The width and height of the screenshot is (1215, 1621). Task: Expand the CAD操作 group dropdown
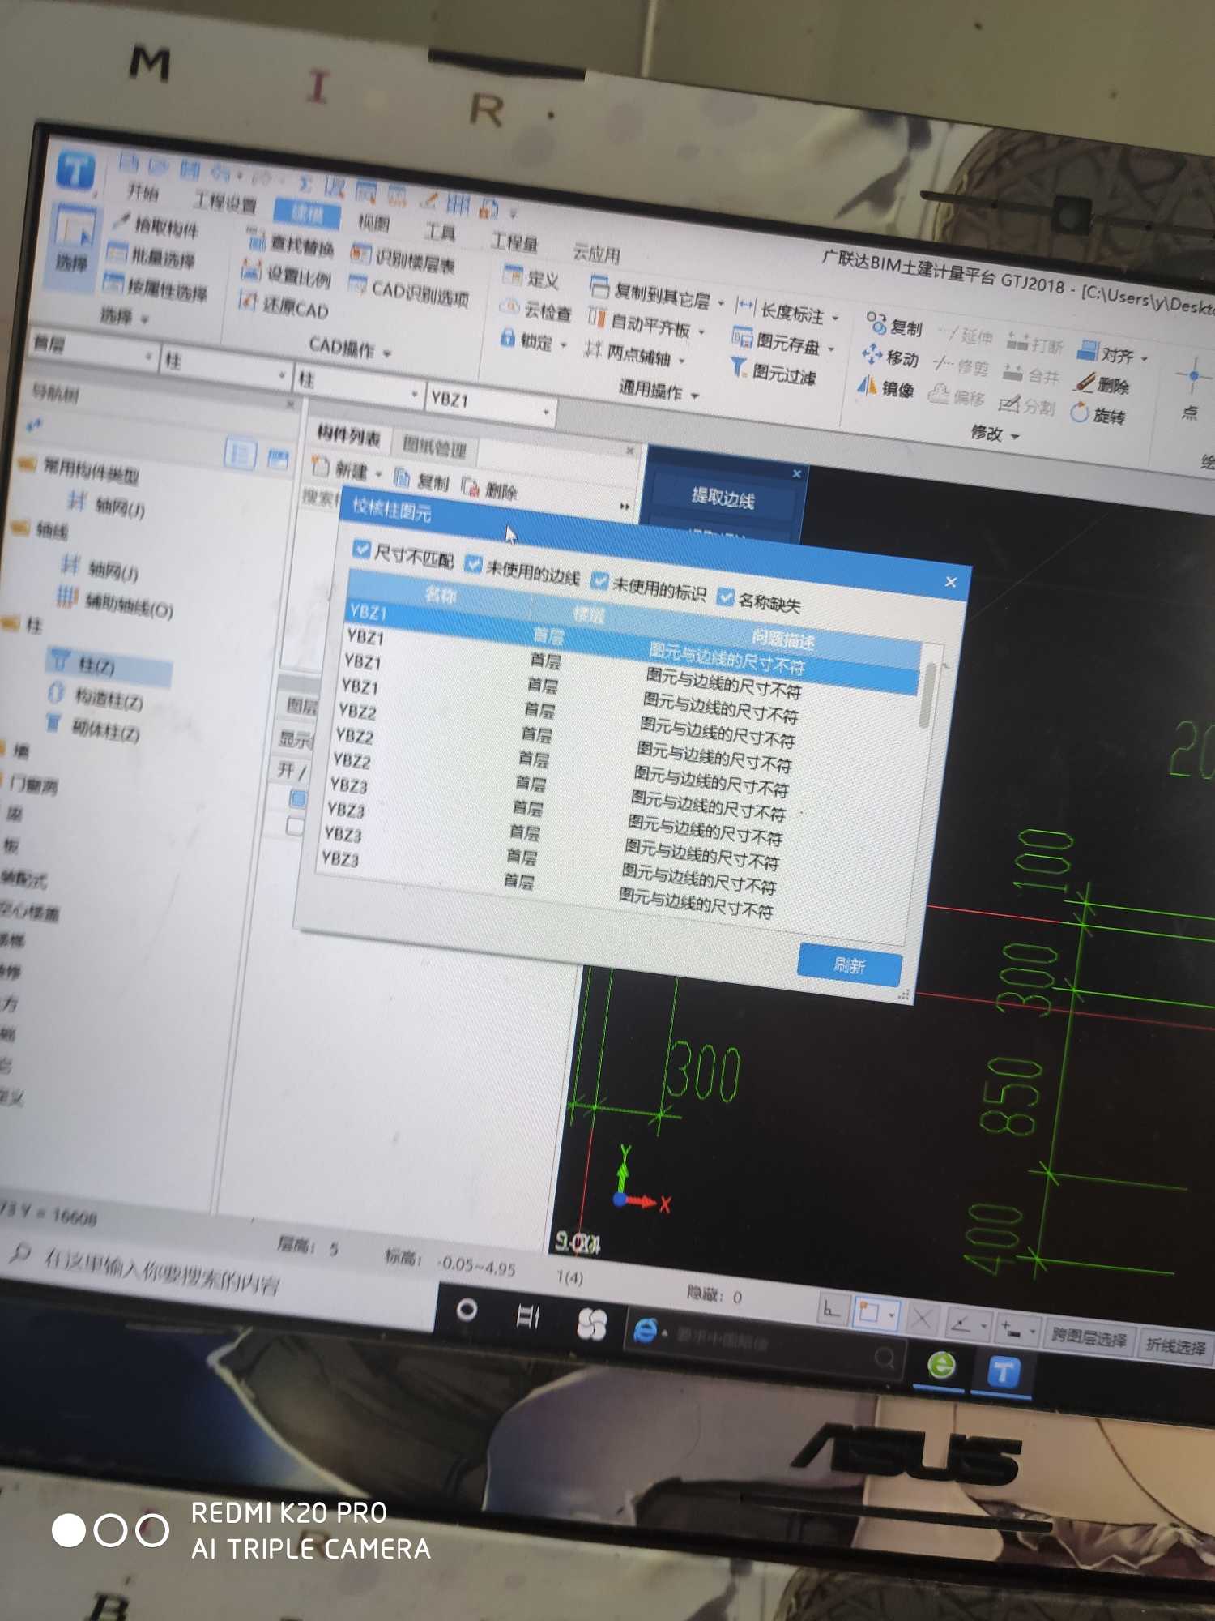click(387, 354)
